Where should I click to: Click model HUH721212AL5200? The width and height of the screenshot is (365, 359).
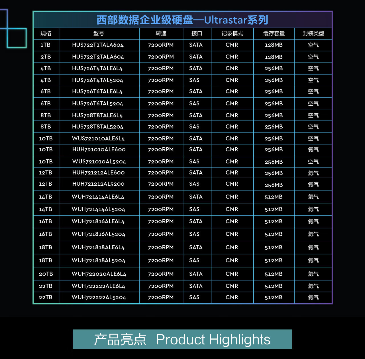click(x=98, y=184)
